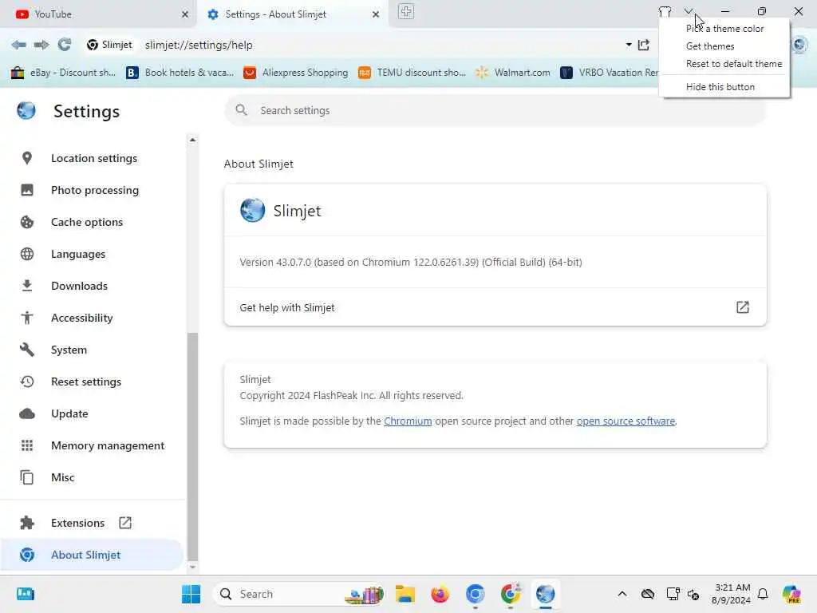Click the taskbar clock showing 3:21 AM
The image size is (817, 613).
(732, 594)
